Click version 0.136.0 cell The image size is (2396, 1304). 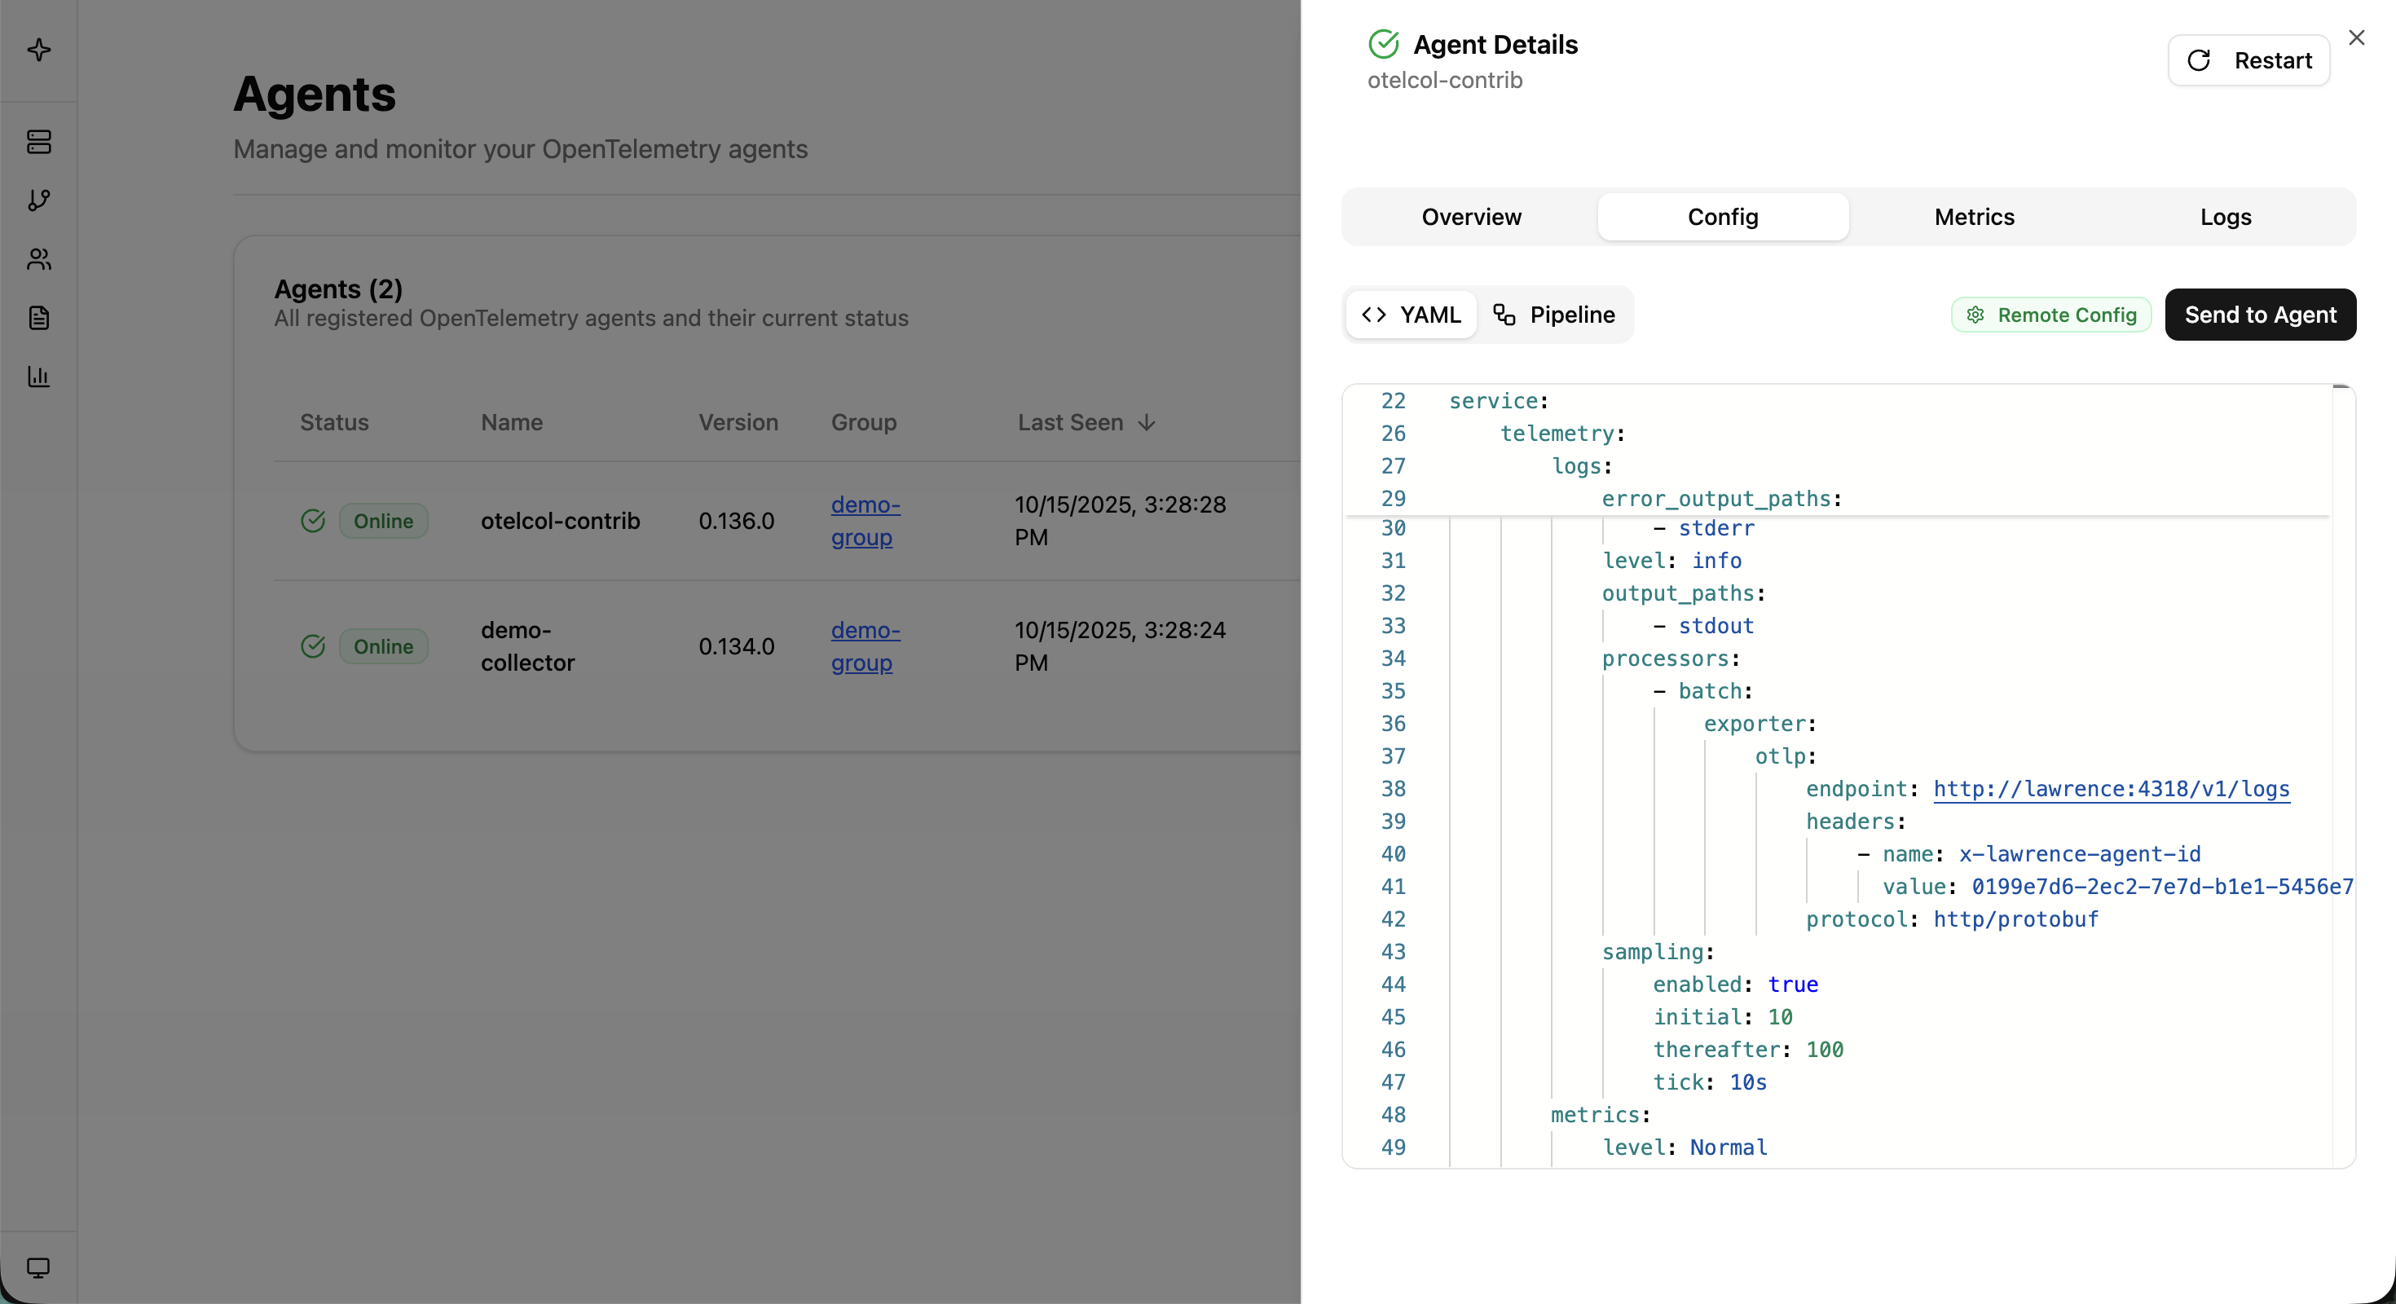(736, 521)
